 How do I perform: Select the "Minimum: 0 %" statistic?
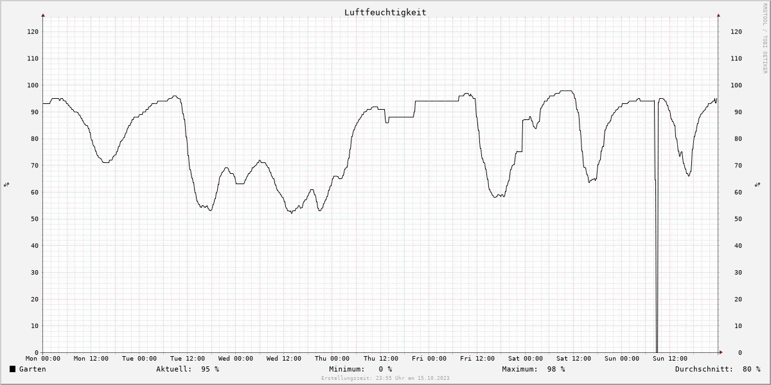coord(360,369)
